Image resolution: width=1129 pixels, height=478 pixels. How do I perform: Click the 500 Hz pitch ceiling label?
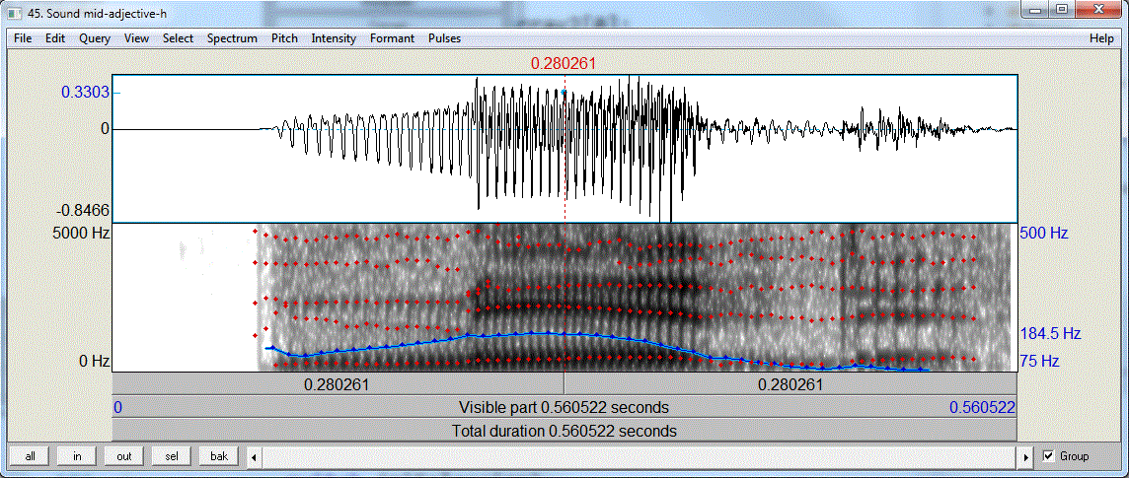click(1044, 233)
